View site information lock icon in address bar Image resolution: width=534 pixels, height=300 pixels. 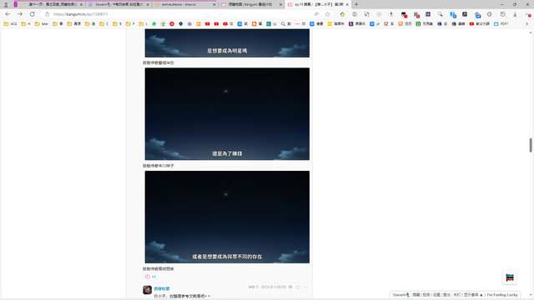47,14
